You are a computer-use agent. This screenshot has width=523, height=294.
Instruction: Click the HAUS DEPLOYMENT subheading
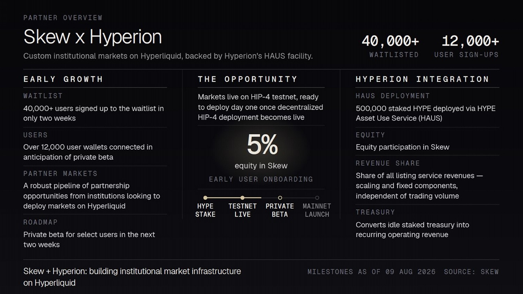pyautogui.click(x=393, y=96)
